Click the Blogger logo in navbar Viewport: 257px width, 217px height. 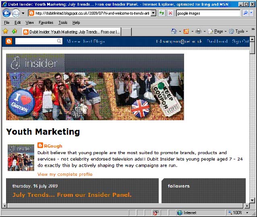[x=8, y=41]
